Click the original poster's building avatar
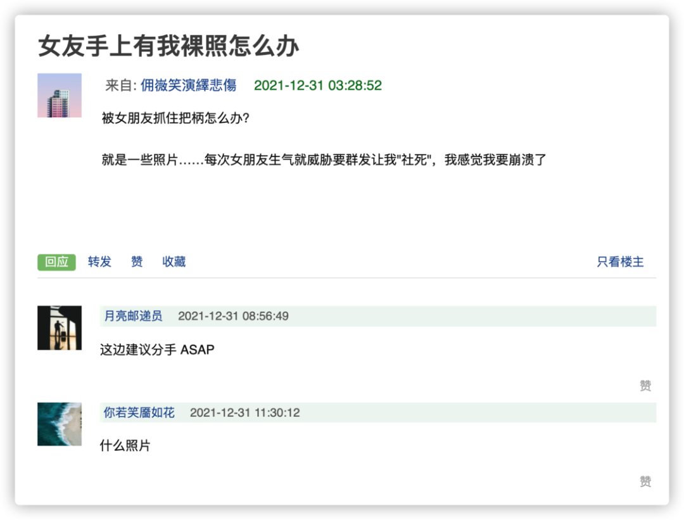This screenshot has width=684, height=520. point(60,95)
